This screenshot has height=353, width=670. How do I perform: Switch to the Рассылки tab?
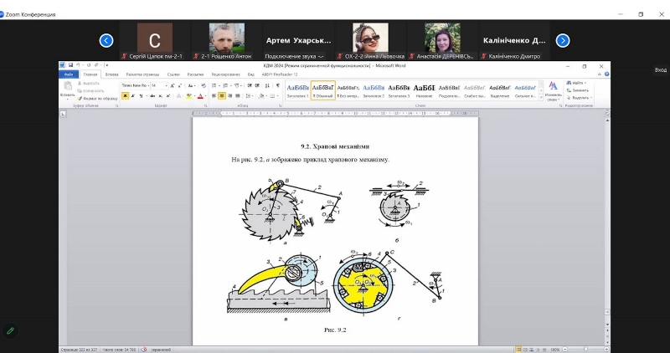click(195, 74)
